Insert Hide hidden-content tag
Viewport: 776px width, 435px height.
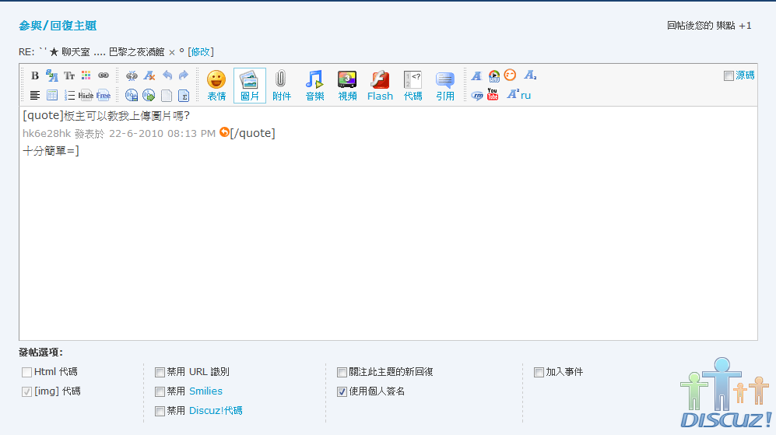coord(86,95)
